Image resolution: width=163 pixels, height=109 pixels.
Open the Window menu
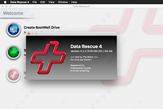click(x=63, y=2)
